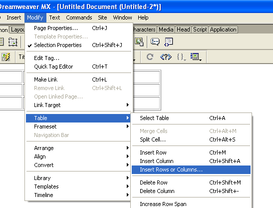
Task: Click the Tag Chooser icon
Action: pyautogui.click(x=169, y=42)
